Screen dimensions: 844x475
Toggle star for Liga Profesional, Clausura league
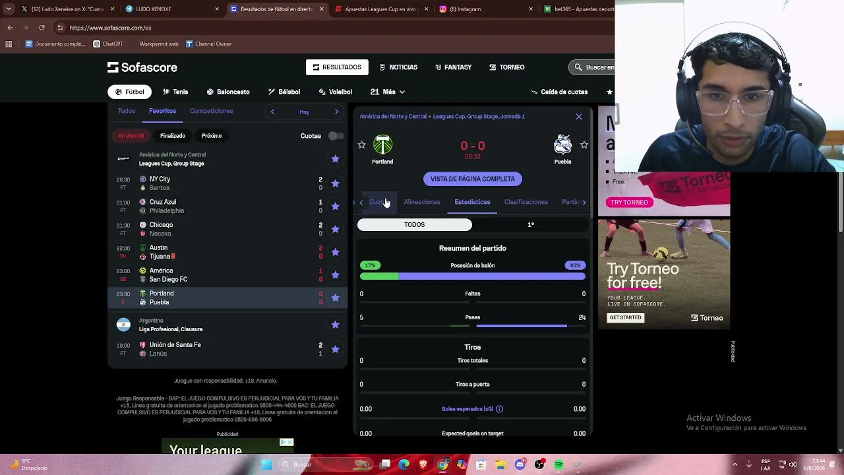click(x=335, y=325)
